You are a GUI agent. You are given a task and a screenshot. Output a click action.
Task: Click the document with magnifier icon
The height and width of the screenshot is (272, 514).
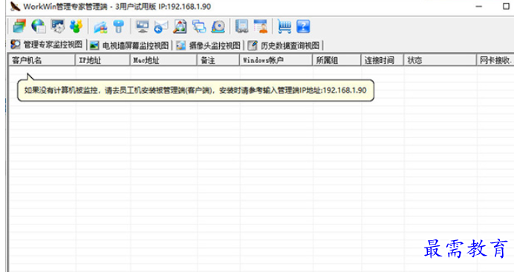(x=180, y=26)
